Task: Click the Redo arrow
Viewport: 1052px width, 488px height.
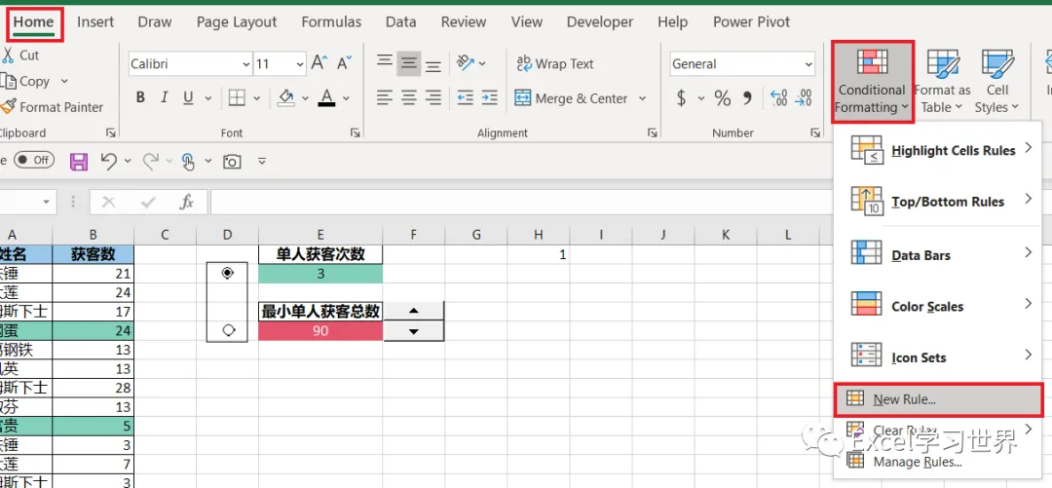Action: point(150,161)
